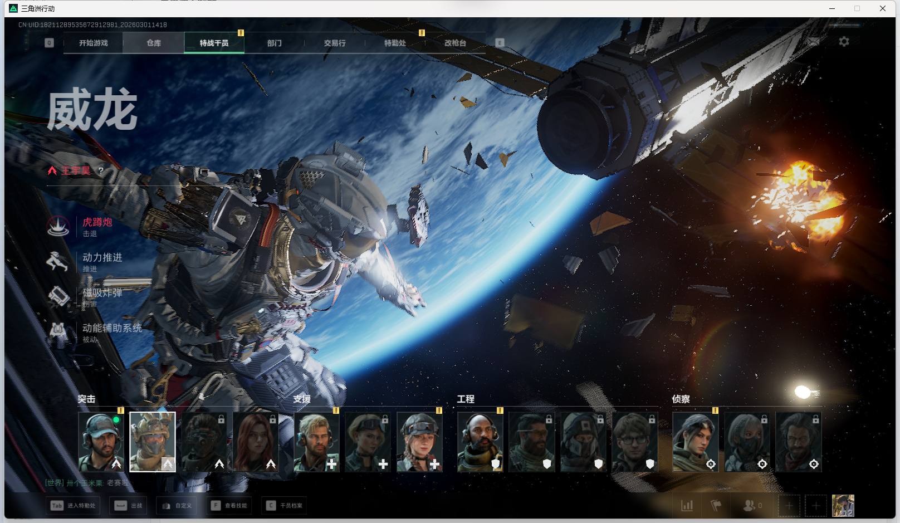Click the 自定义 customize button
900x523 pixels.
pos(177,506)
